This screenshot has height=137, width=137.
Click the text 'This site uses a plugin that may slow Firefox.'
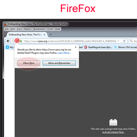pos(113,129)
